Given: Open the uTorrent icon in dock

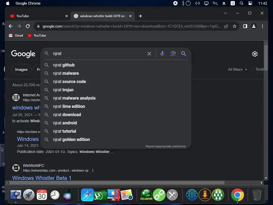Looking at the screenshot, I should [x=100, y=195].
